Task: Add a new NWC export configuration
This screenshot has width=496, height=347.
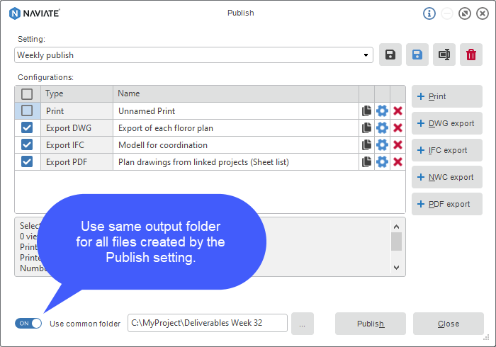Action: click(x=446, y=177)
